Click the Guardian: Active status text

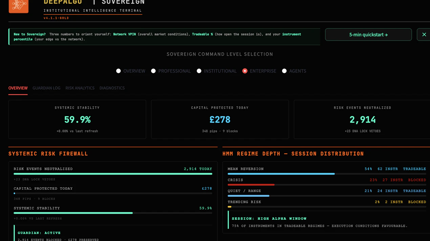coord(39,233)
